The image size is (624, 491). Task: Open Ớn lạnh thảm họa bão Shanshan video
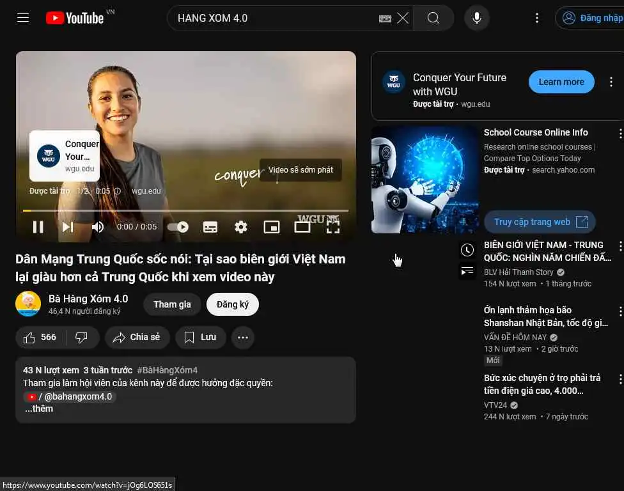[546, 316]
